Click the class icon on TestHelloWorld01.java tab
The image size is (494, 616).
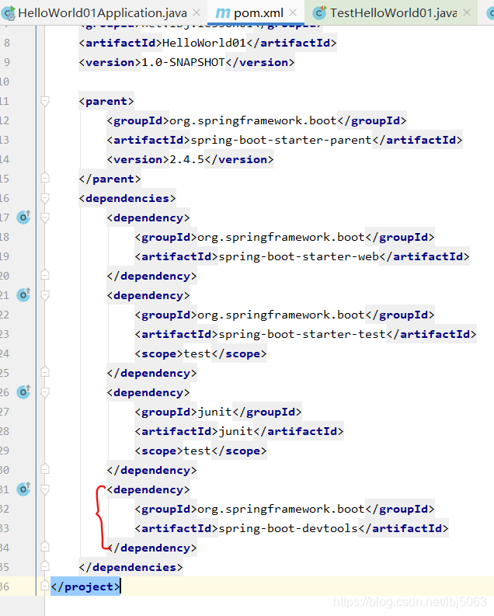tap(319, 13)
